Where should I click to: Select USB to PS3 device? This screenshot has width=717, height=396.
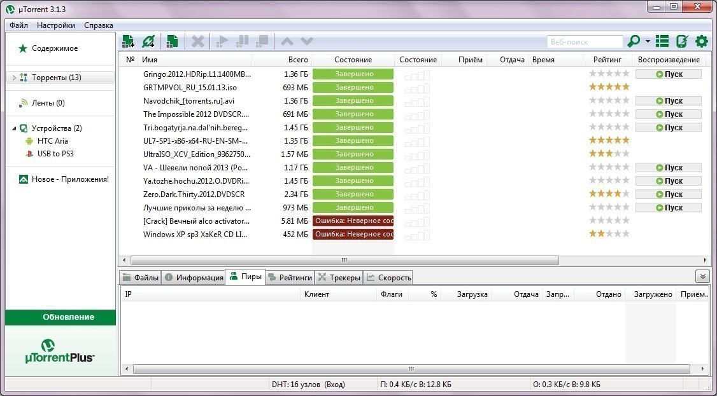(x=57, y=154)
